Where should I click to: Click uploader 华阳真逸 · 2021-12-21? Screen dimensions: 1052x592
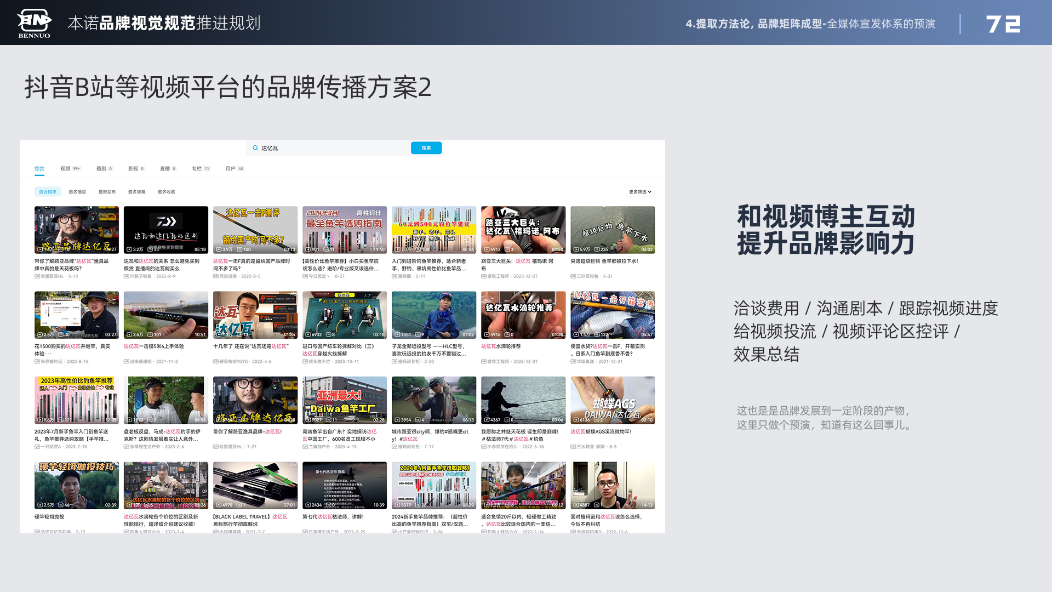597,362
